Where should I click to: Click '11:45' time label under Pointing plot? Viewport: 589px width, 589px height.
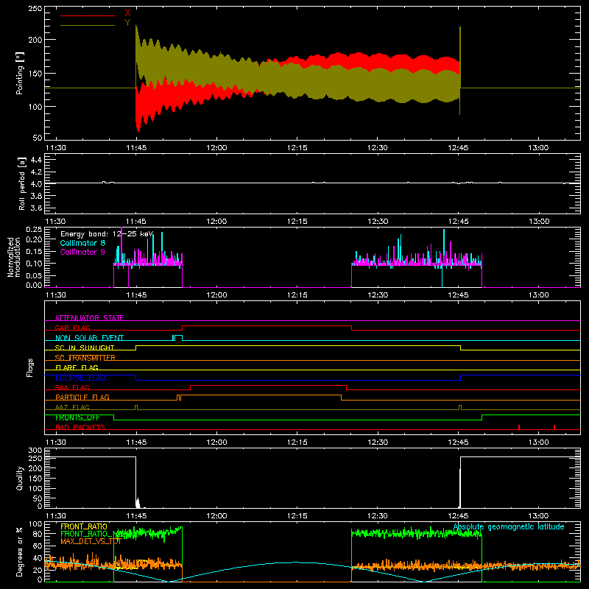(136, 148)
